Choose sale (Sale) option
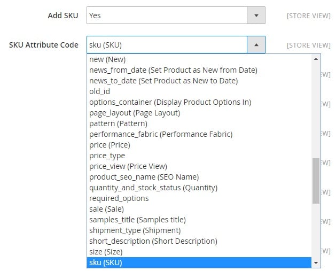The height and width of the screenshot is (271, 336). pyautogui.click(x=199, y=209)
